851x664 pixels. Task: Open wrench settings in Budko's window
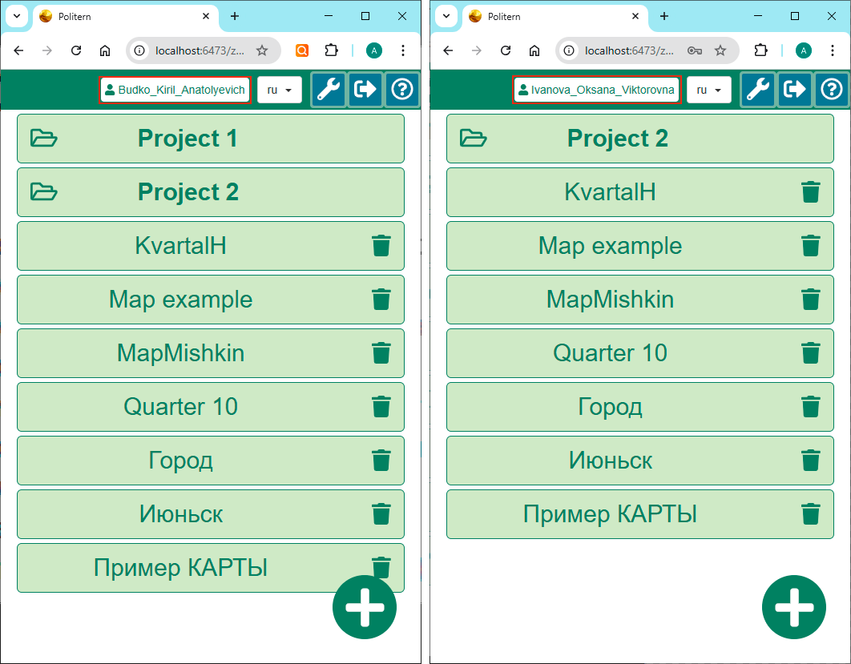(329, 90)
